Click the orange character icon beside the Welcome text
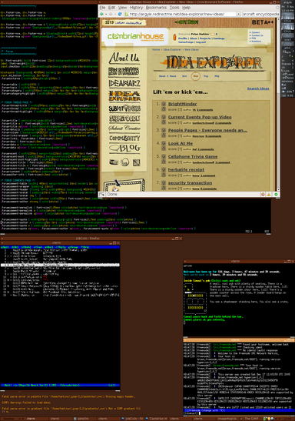 174,37
